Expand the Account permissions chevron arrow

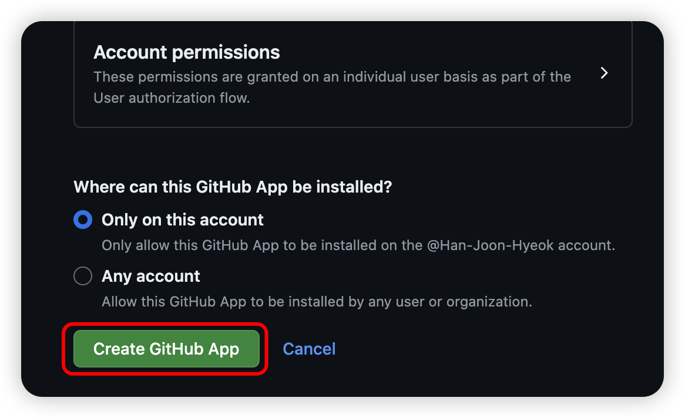point(604,73)
